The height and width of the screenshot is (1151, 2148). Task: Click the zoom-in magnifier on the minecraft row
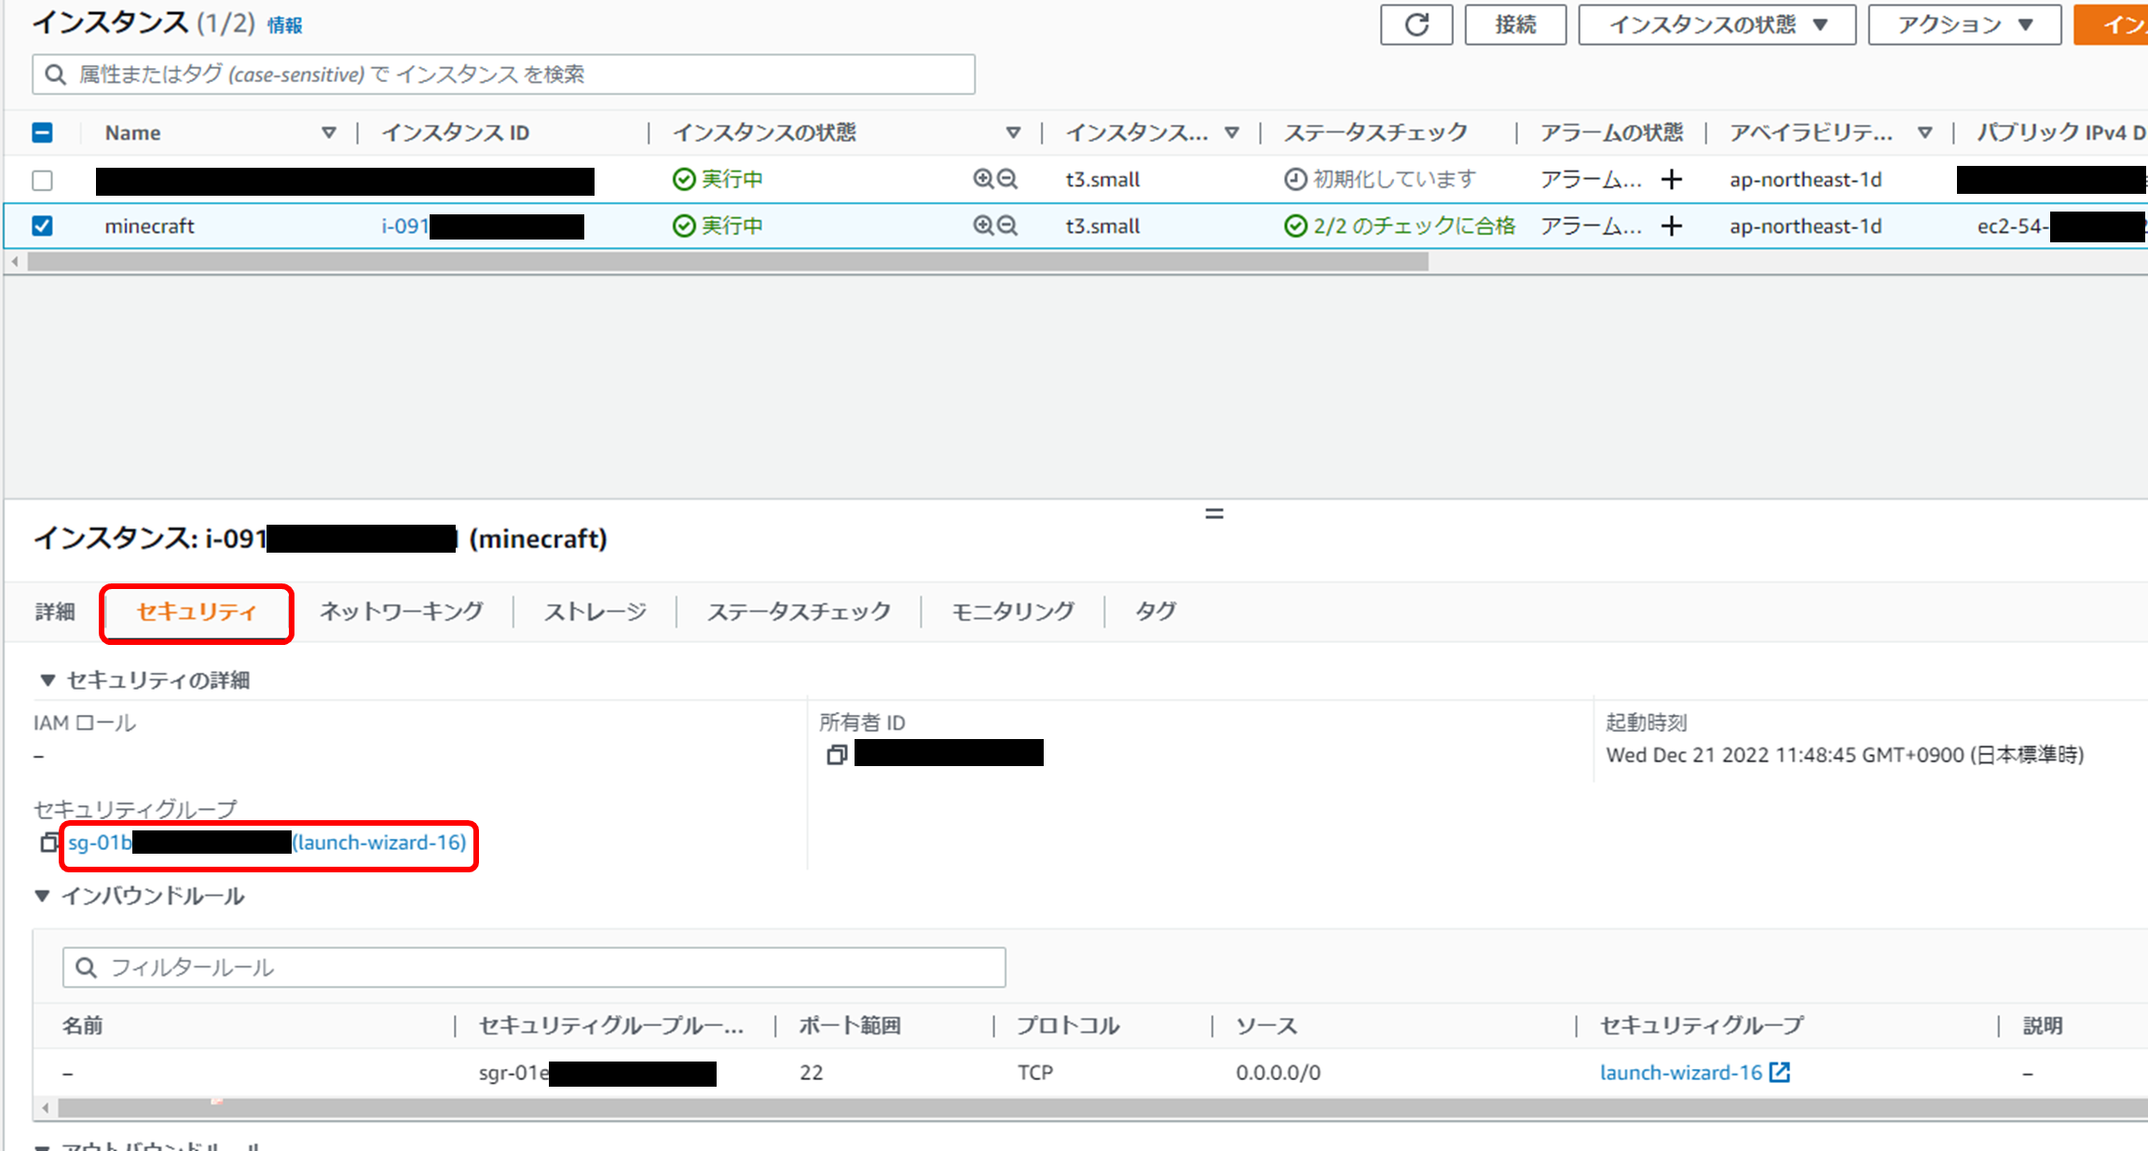tap(981, 226)
